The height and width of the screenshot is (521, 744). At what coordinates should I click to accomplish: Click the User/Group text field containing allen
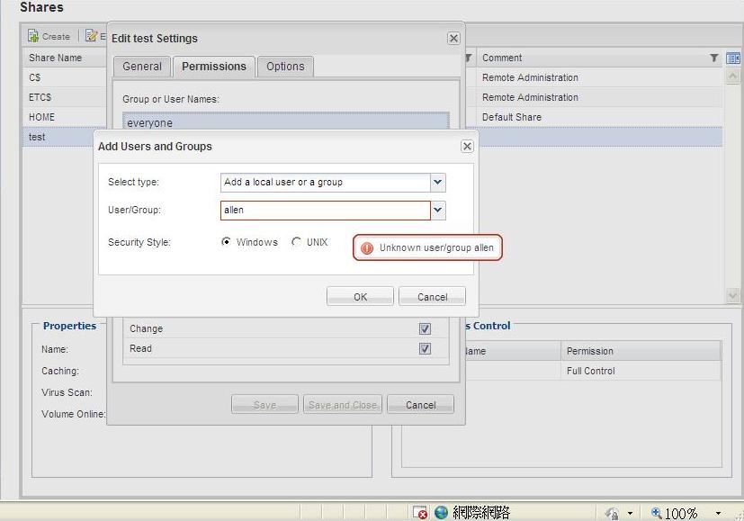coord(325,210)
